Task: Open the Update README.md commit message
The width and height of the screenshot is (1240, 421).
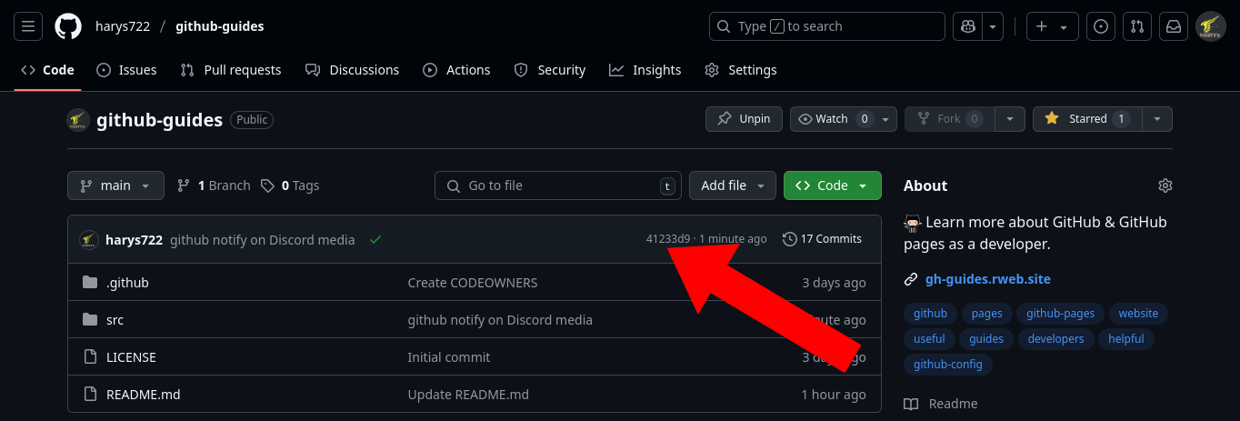Action: pos(468,395)
